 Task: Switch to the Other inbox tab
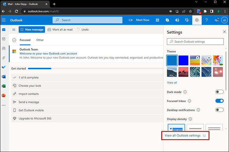[40, 40]
